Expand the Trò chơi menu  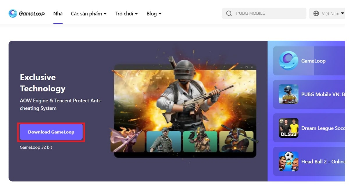(x=127, y=14)
